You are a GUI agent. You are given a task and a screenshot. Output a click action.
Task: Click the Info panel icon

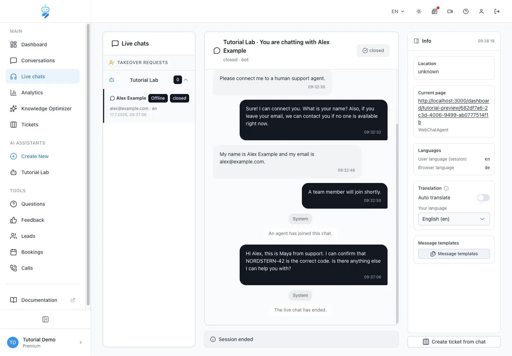(416, 41)
